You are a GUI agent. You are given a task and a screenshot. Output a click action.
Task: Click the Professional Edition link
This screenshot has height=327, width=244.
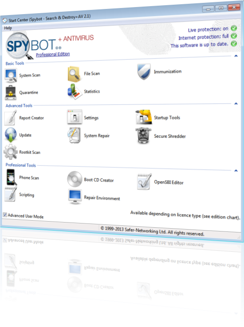tap(53, 55)
